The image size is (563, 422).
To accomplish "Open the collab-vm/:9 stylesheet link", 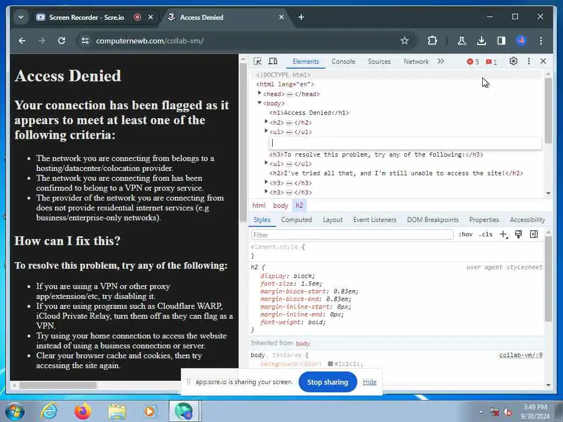I will tap(521, 356).
